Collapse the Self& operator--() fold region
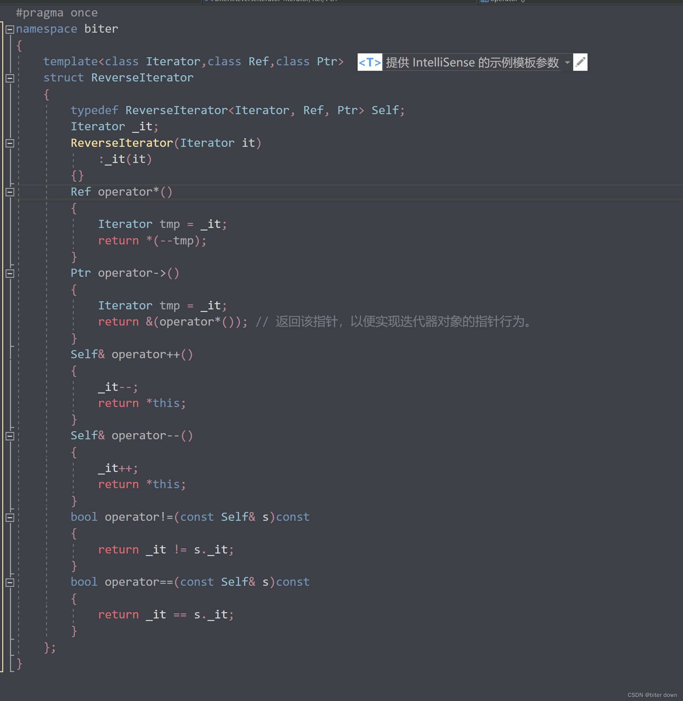 click(10, 436)
